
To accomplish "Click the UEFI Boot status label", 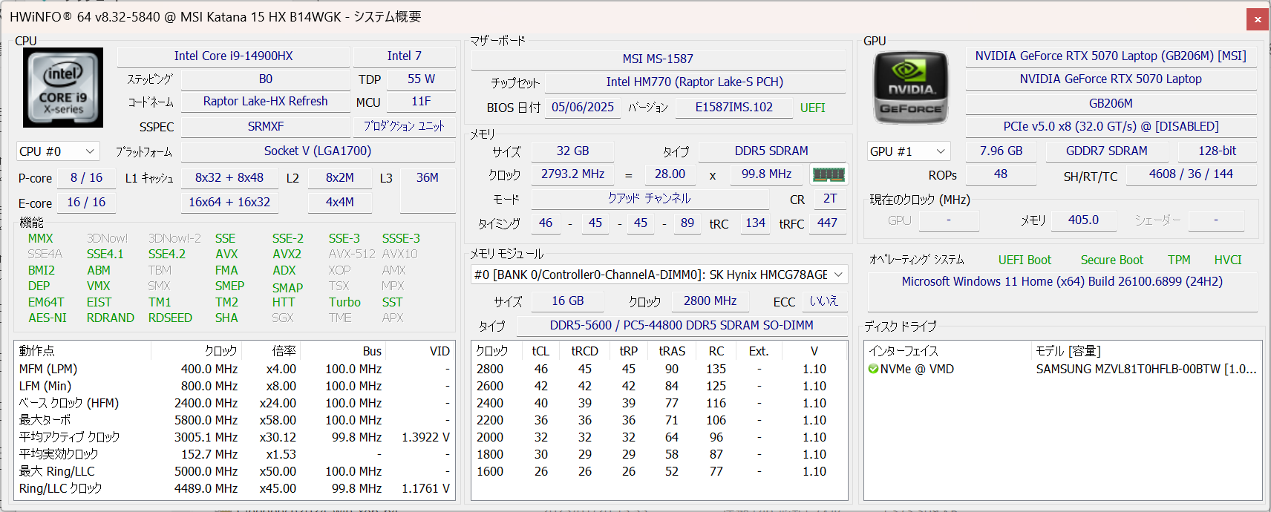I will 1025,260.
